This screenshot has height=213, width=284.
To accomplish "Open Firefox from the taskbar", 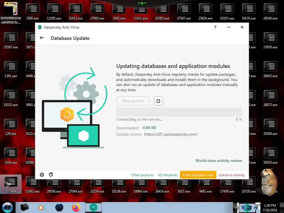I will [76, 207].
